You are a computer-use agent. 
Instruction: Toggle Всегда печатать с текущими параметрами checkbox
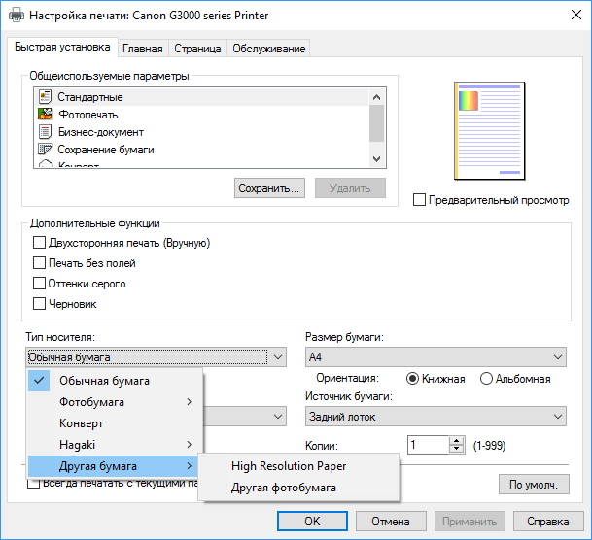pos(34,483)
